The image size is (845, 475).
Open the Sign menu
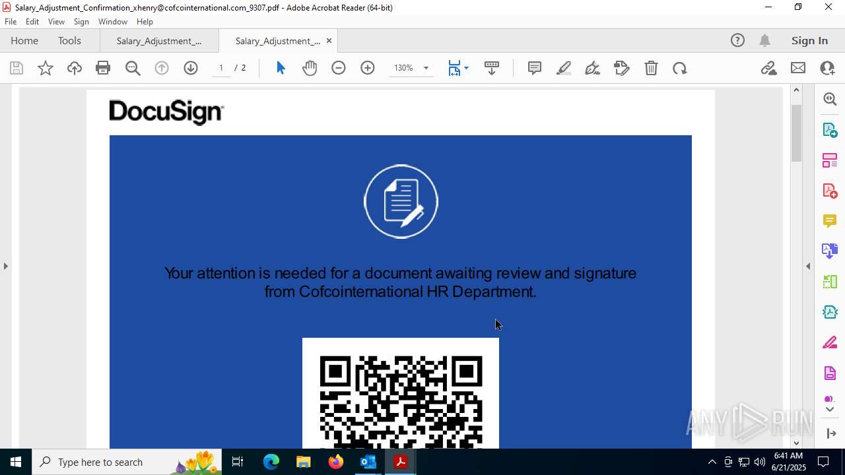pyautogui.click(x=81, y=22)
